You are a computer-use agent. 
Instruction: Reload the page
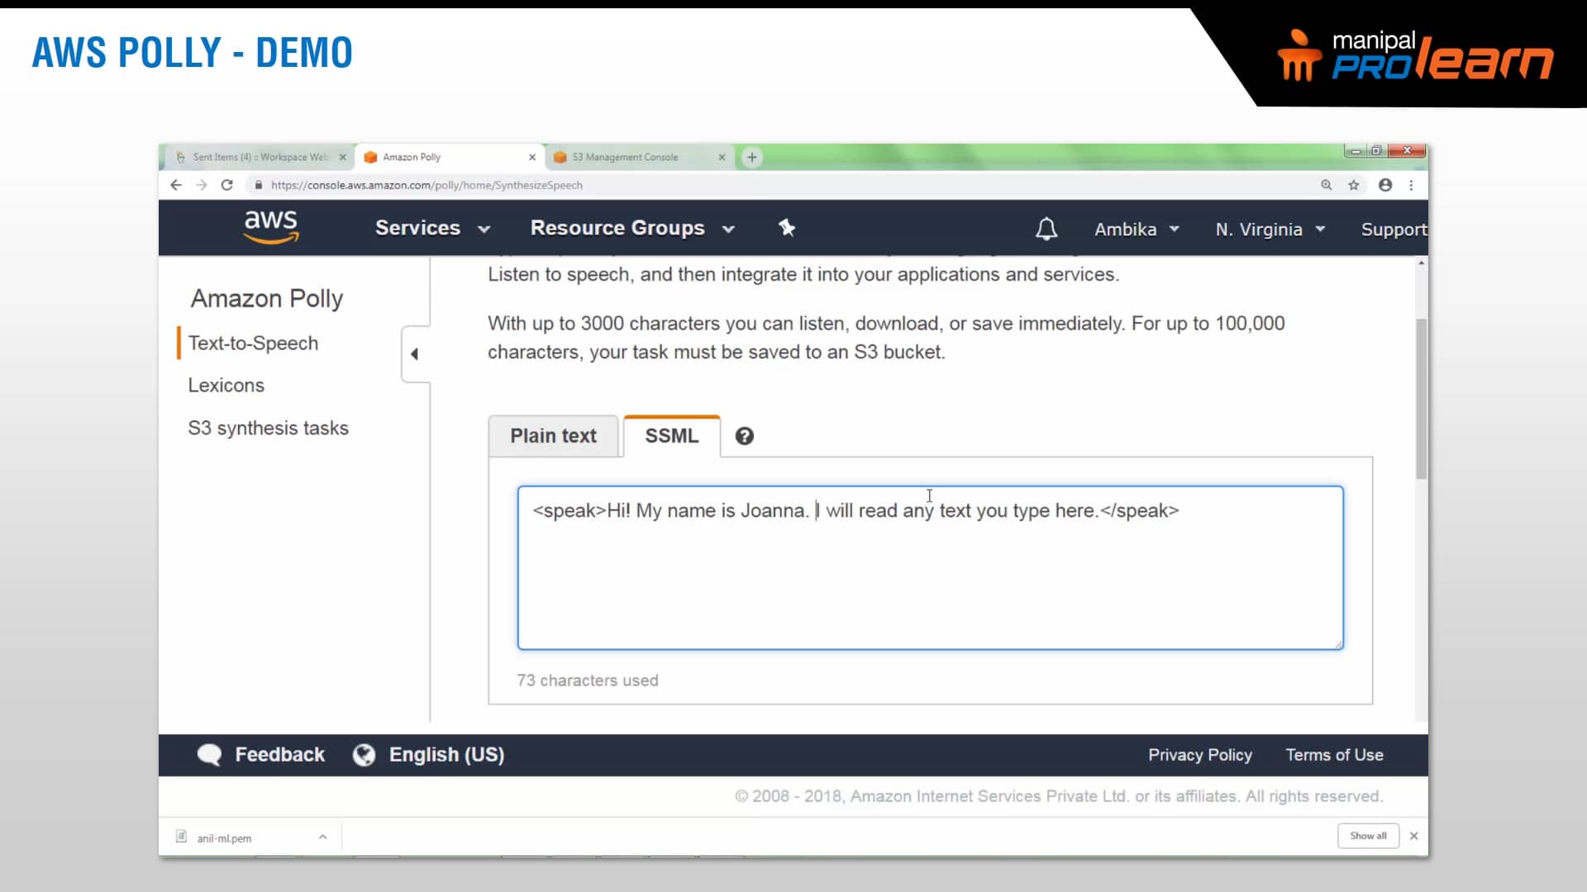click(x=226, y=185)
